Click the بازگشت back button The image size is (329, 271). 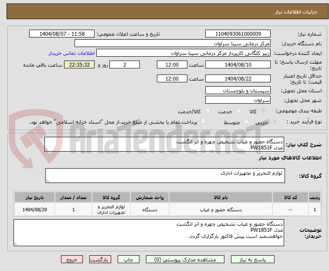click(x=100, y=260)
